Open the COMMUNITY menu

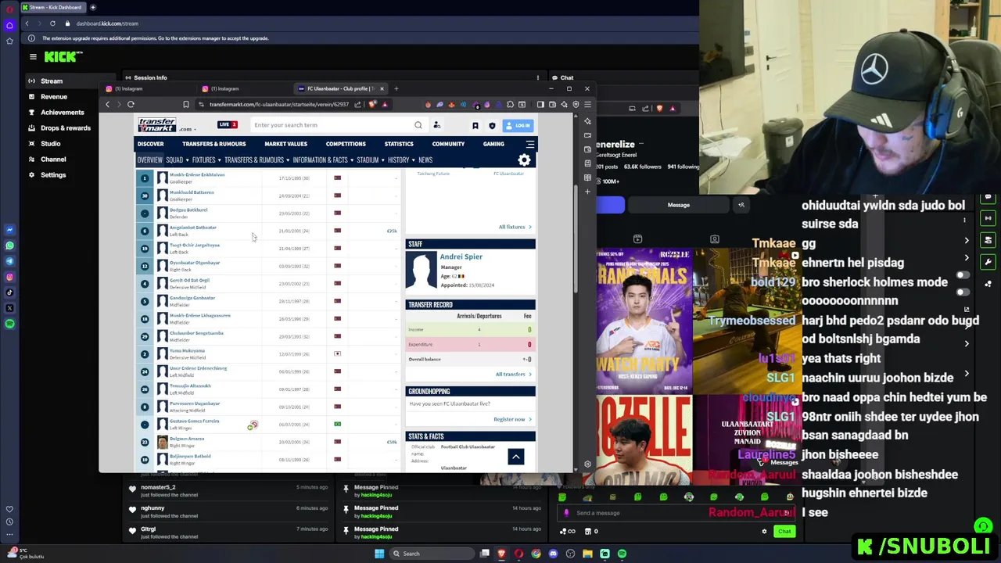[448, 144]
